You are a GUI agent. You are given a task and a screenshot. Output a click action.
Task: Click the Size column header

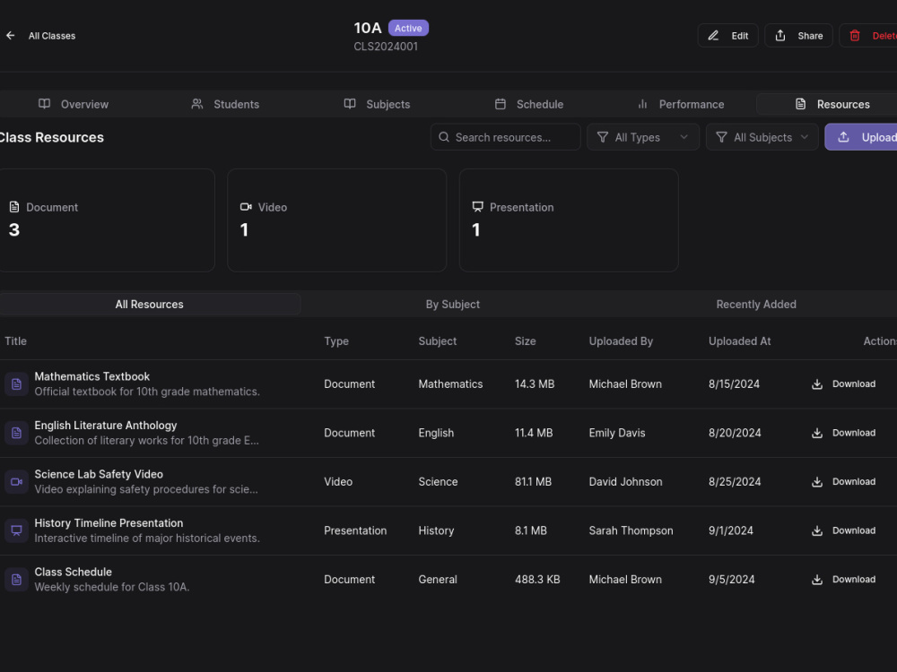pos(525,341)
